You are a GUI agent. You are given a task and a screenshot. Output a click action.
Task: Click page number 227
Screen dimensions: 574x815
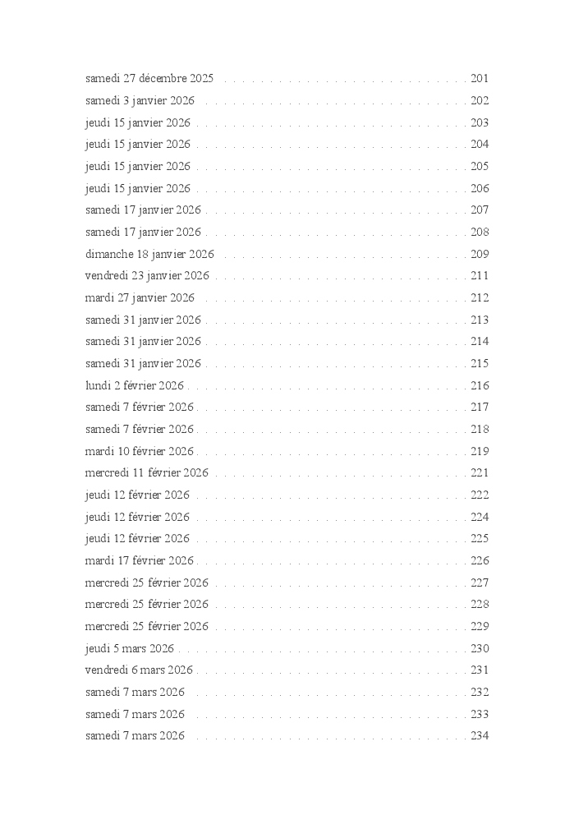tap(480, 582)
